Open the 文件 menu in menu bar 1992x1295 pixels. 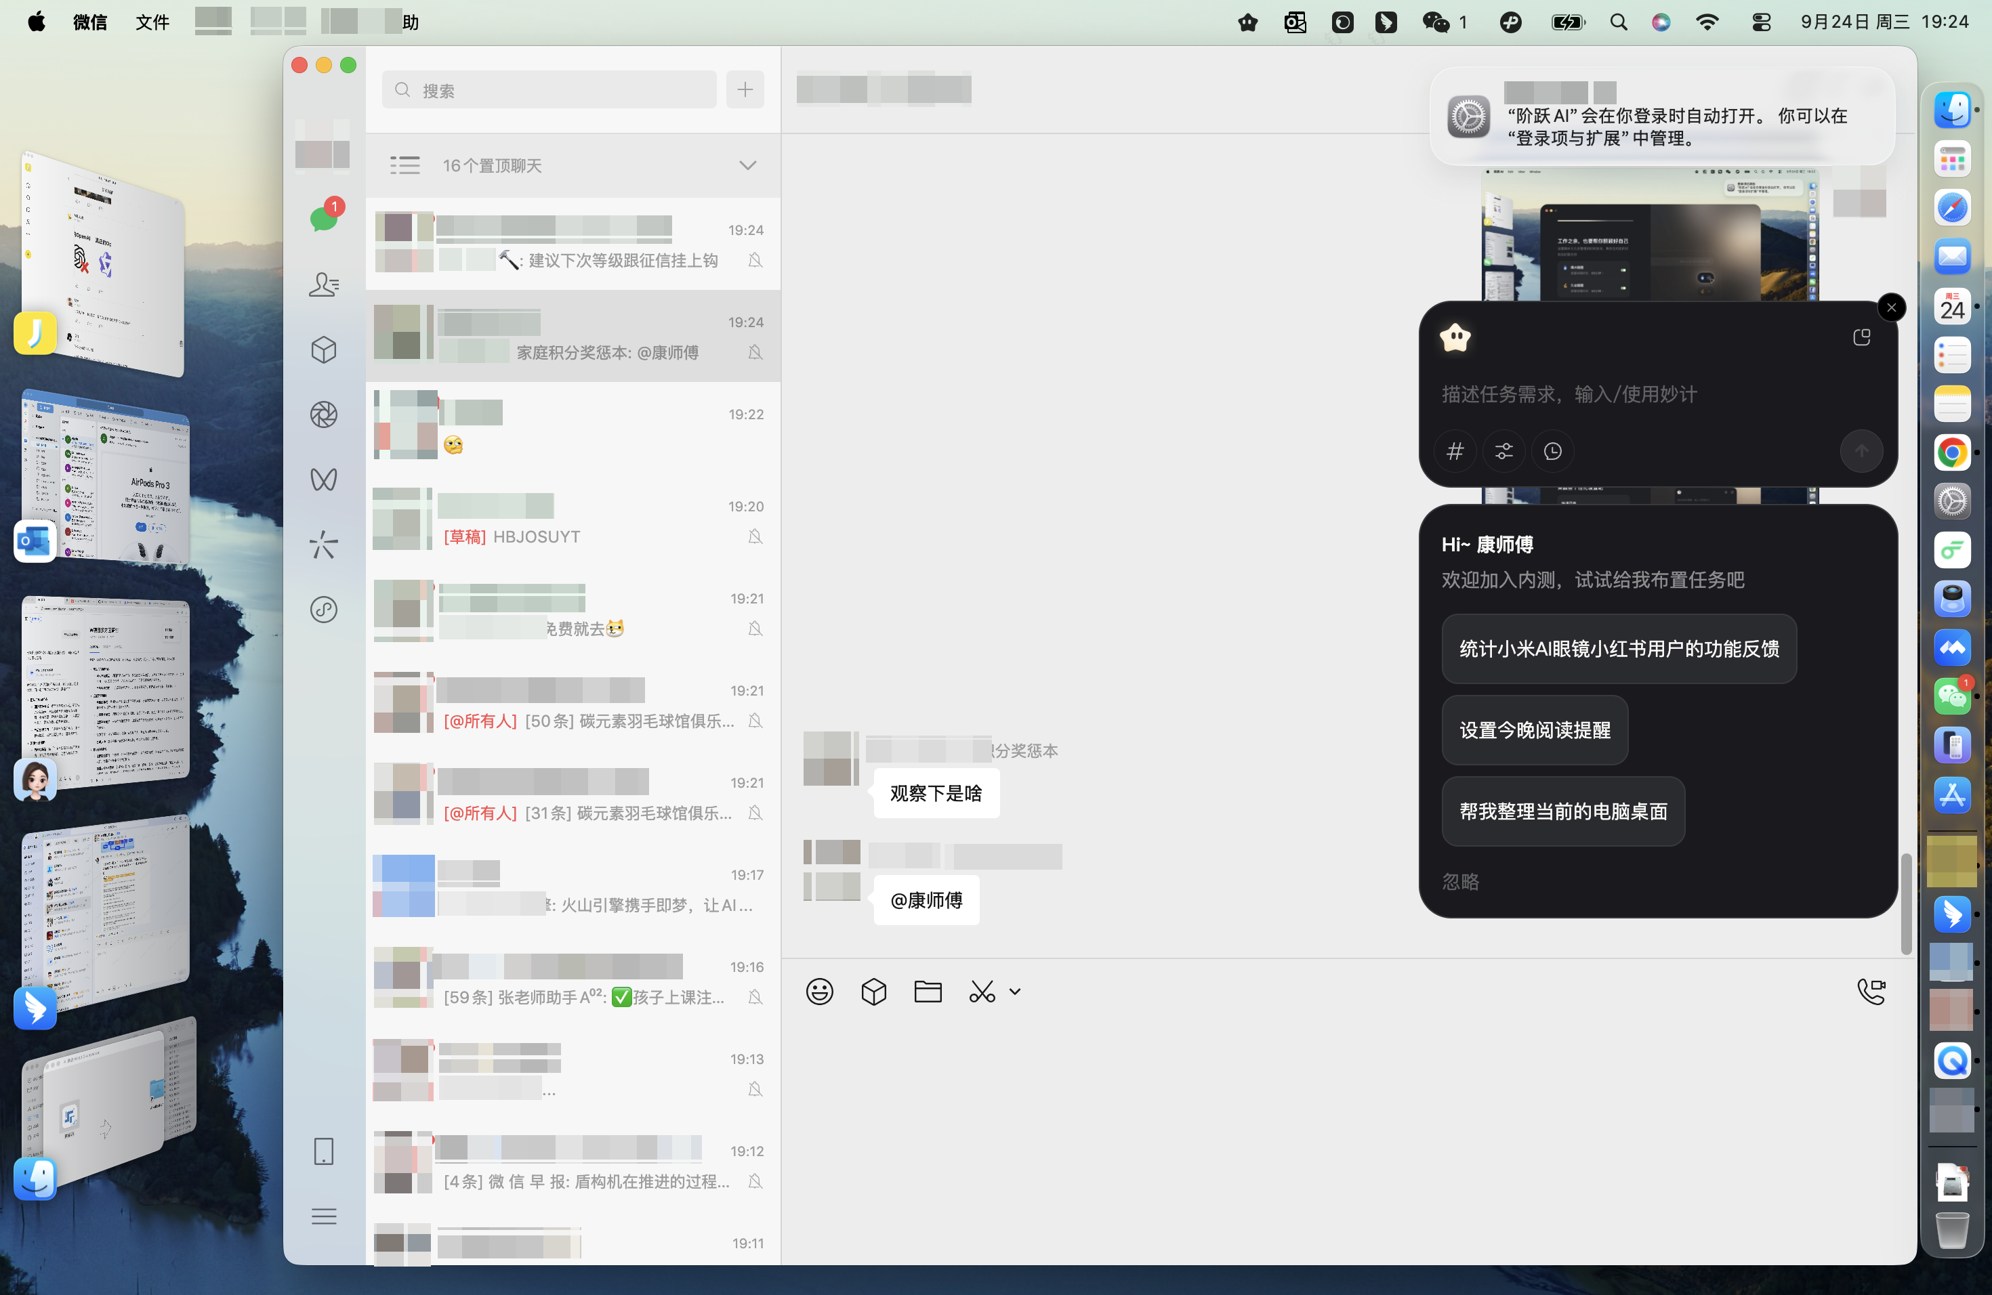[152, 22]
